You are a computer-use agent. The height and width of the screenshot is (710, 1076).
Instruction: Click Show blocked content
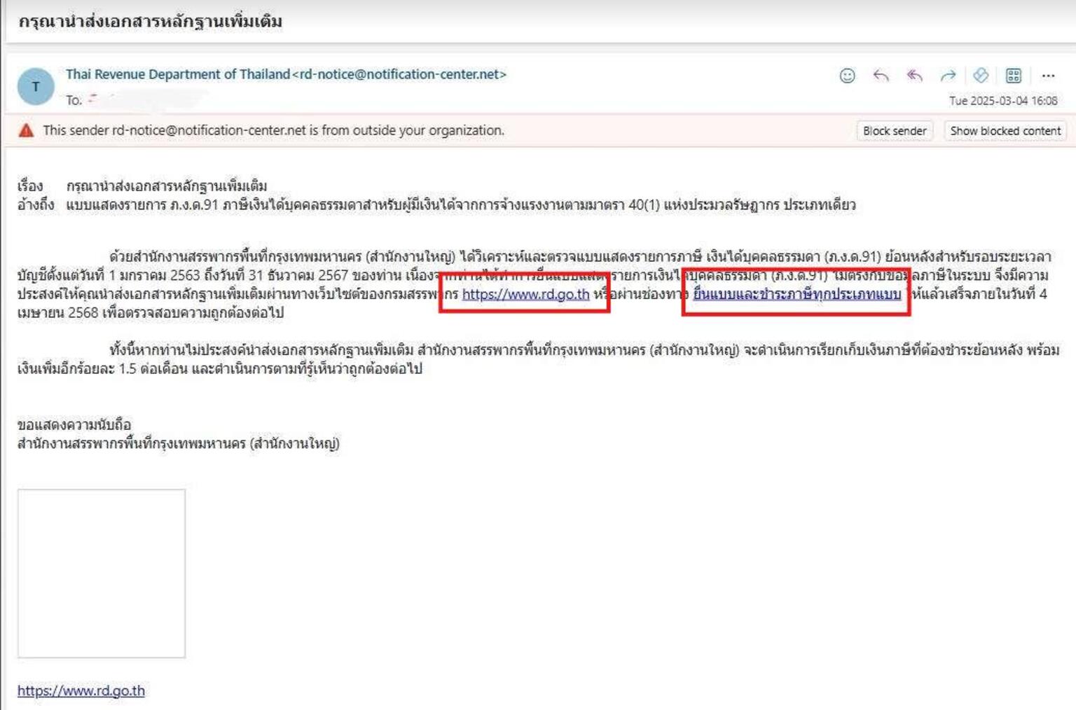point(1005,131)
